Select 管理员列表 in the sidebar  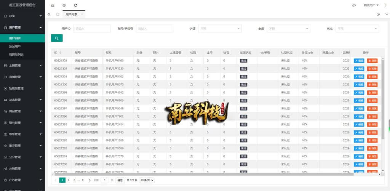pyautogui.click(x=22, y=55)
